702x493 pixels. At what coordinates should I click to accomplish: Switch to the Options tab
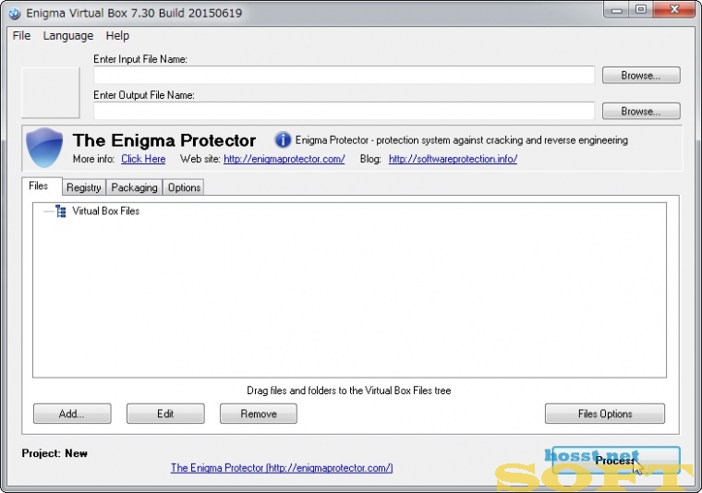coord(184,187)
